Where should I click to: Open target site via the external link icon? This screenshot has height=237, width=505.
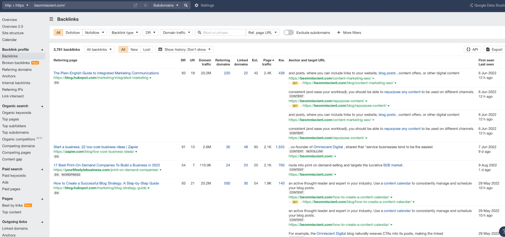135,5
